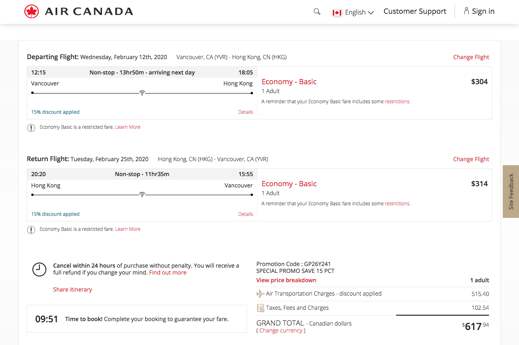The image size is (519, 345).
Task: Click airplane icon beside Air Transportation Charges
Action: (x=260, y=294)
